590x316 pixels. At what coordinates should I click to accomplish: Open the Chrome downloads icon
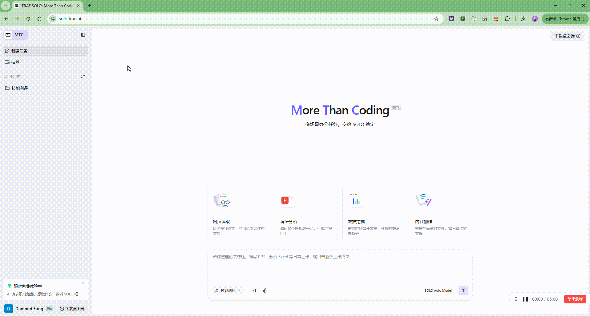click(523, 19)
